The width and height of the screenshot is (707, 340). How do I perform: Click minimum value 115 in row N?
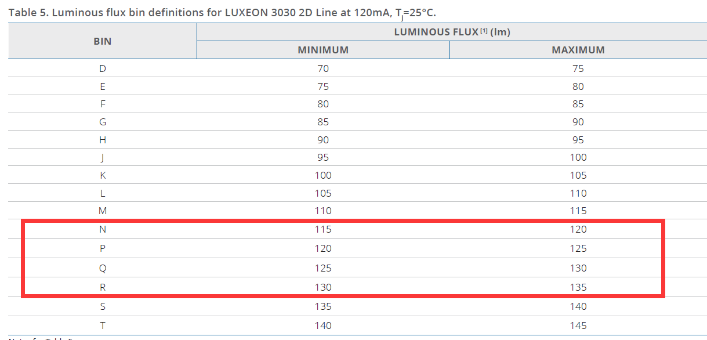pos(323,229)
